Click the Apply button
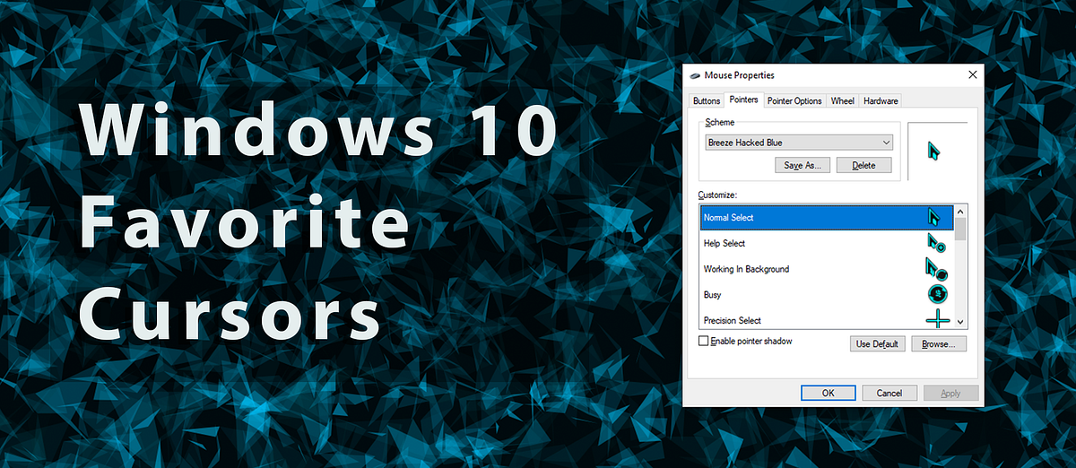 pyautogui.click(x=950, y=393)
